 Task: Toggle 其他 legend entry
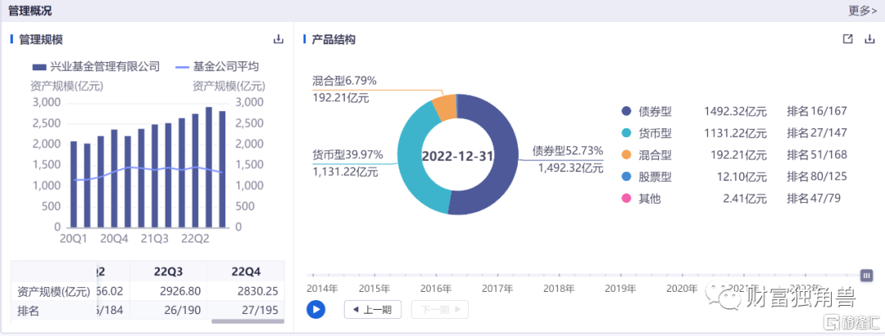[x=641, y=199]
